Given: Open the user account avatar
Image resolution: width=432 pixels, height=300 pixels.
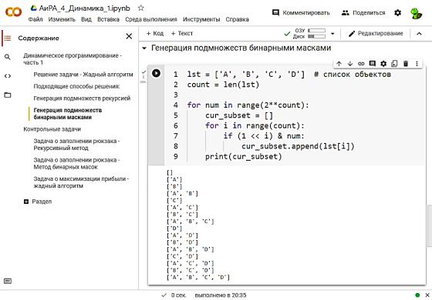Looking at the screenshot, I should pos(416,13).
